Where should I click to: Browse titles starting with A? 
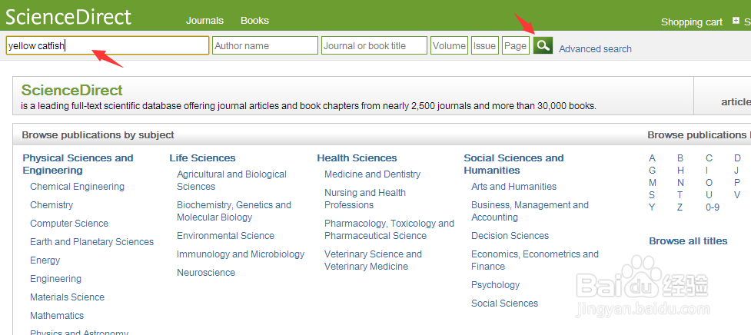point(653,158)
